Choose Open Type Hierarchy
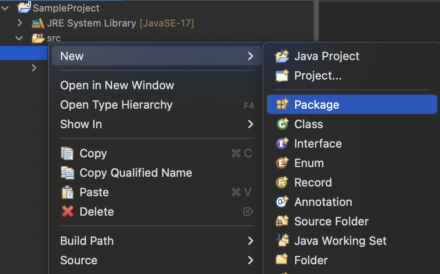The height and width of the screenshot is (274, 440). [x=157, y=105]
